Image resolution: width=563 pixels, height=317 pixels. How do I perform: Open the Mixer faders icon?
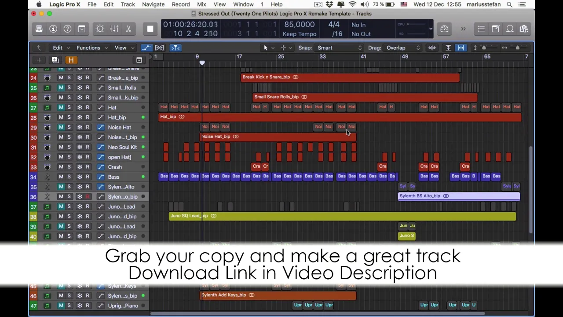pos(114,29)
